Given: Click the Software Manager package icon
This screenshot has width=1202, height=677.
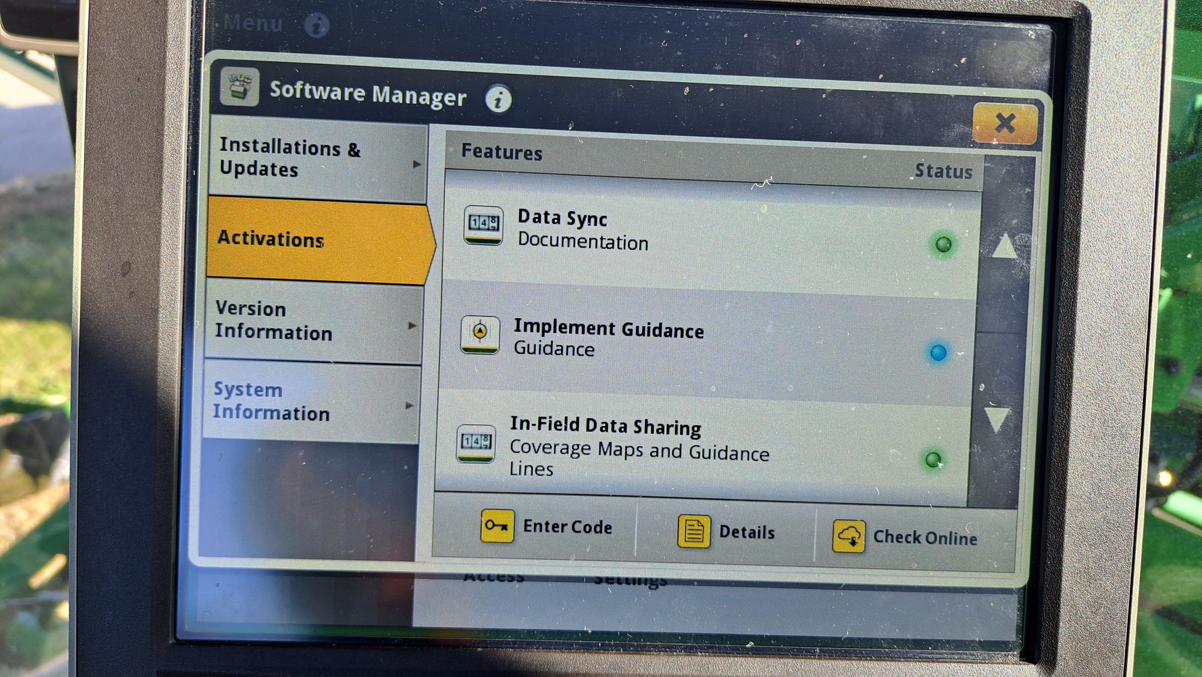Looking at the screenshot, I should (x=239, y=87).
